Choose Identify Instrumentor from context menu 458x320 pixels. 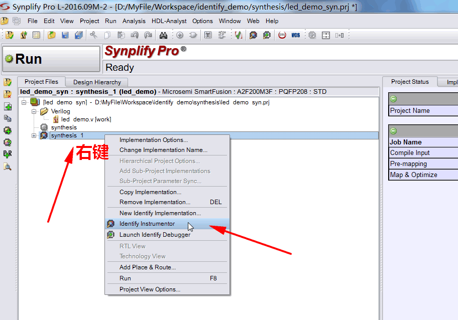(x=167, y=224)
